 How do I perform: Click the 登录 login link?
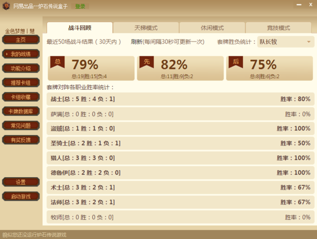point(80,6)
